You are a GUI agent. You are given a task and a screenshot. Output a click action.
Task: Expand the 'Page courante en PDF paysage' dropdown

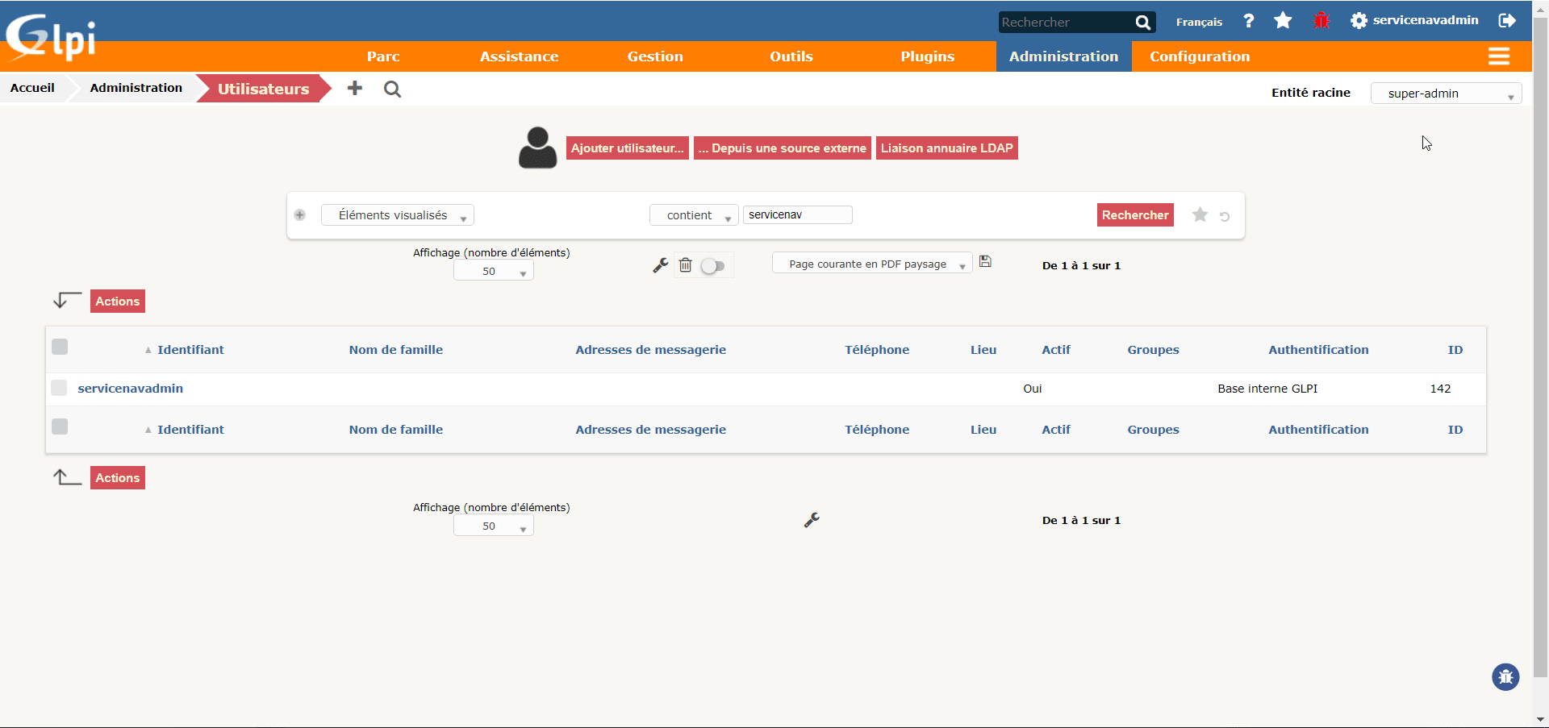pyautogui.click(x=871, y=263)
